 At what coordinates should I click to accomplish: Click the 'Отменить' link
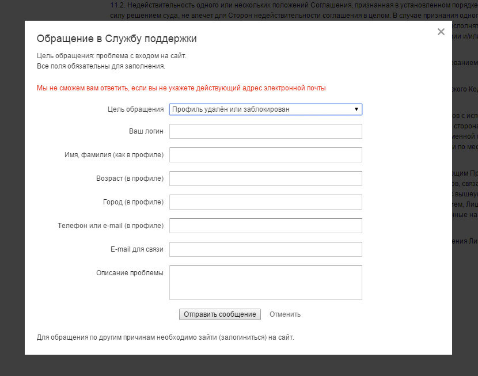click(x=285, y=314)
